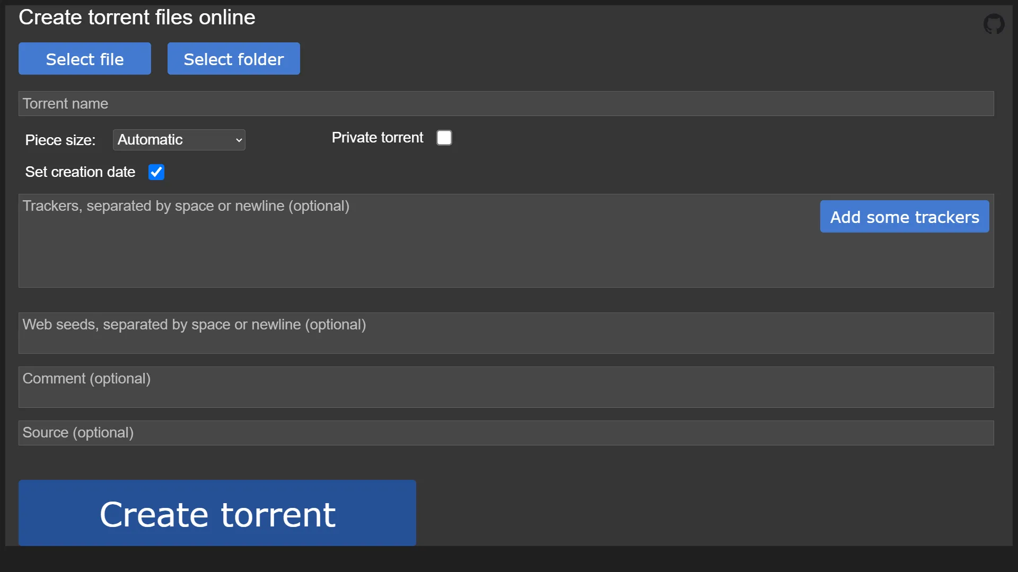The image size is (1018, 572).
Task: Expand the Automatic piece size selector
Action: (179, 139)
